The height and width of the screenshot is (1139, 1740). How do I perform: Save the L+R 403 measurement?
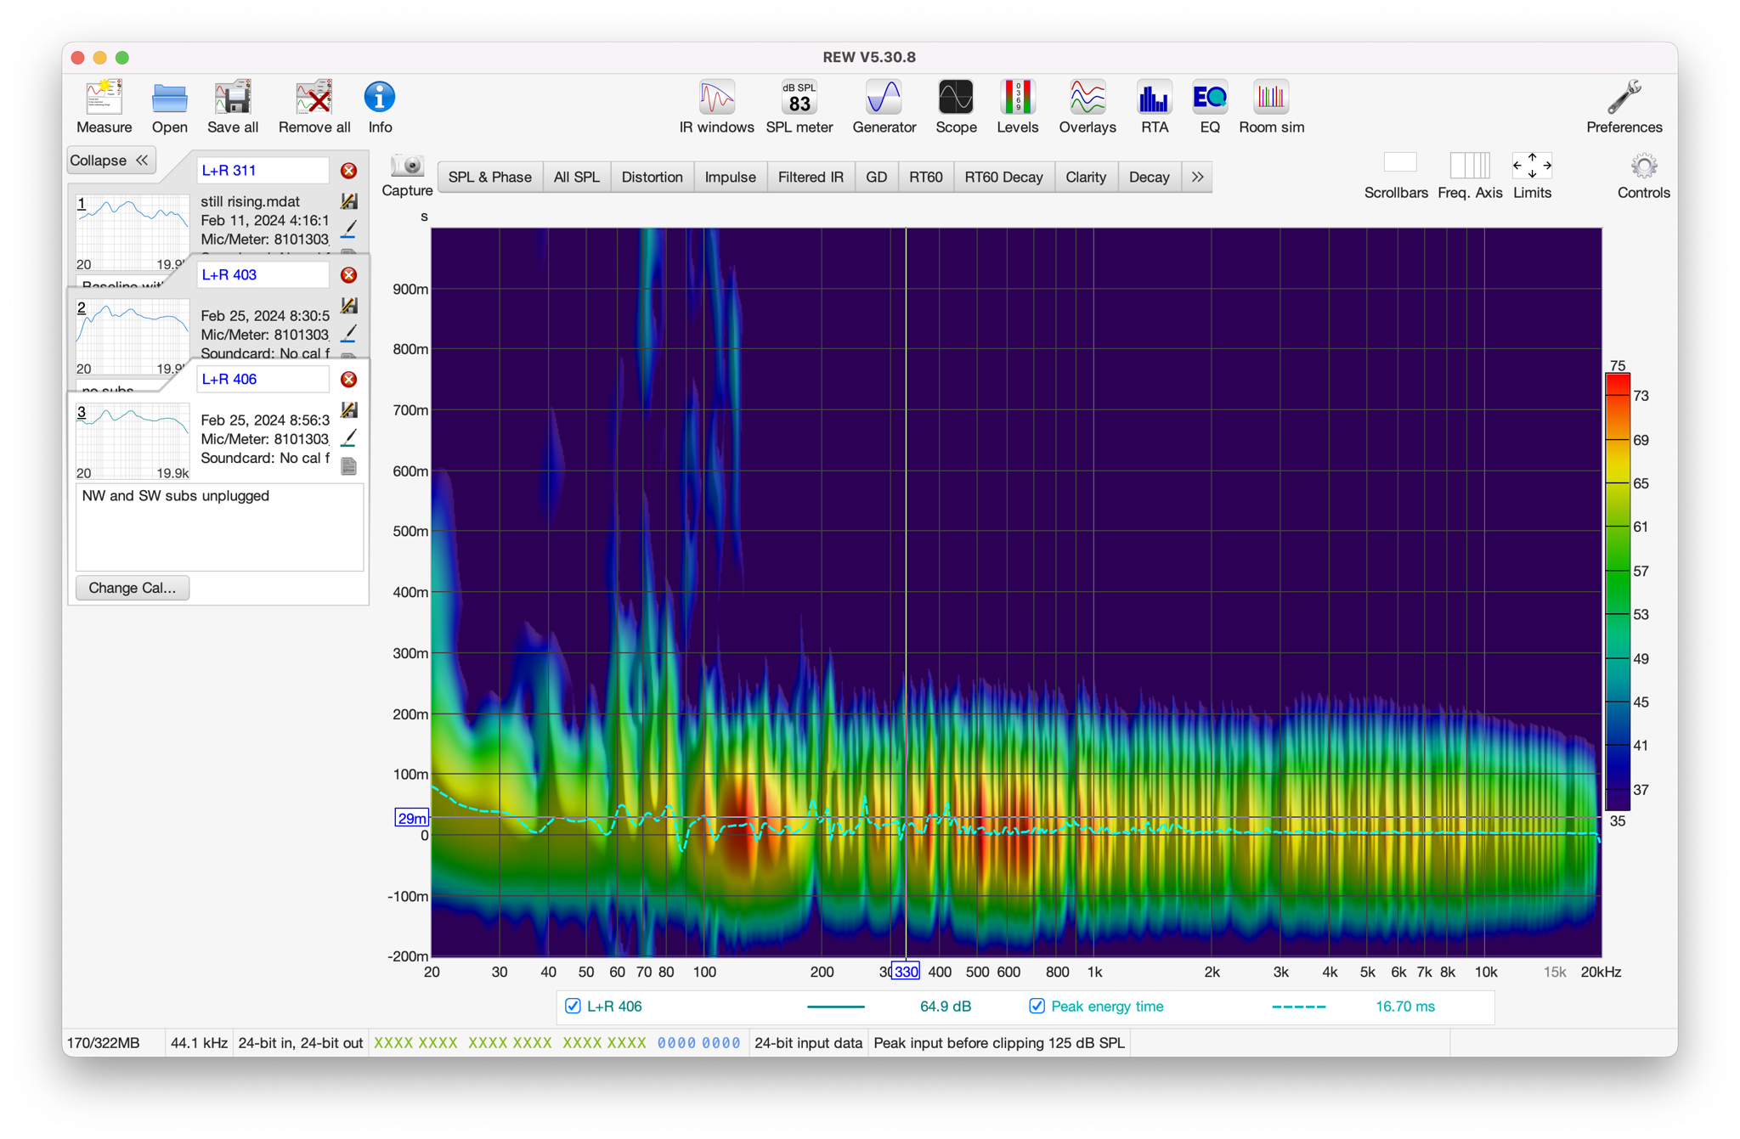pyautogui.click(x=348, y=306)
